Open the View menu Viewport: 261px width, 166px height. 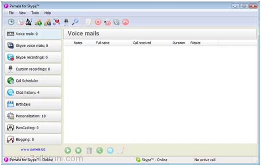coord(22,13)
